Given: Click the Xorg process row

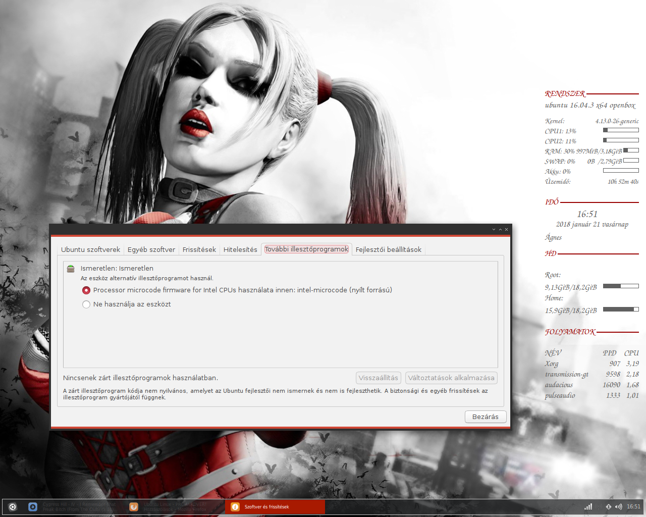Looking at the screenshot, I should point(592,364).
